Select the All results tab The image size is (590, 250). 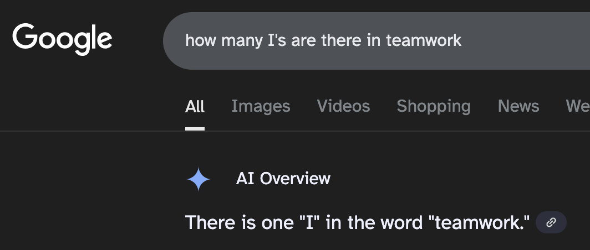195,106
